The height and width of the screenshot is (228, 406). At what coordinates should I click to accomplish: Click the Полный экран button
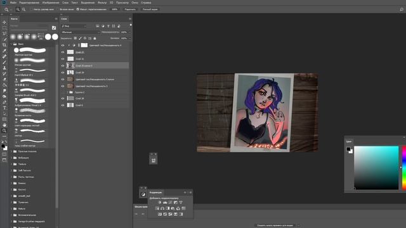(x=150, y=9)
